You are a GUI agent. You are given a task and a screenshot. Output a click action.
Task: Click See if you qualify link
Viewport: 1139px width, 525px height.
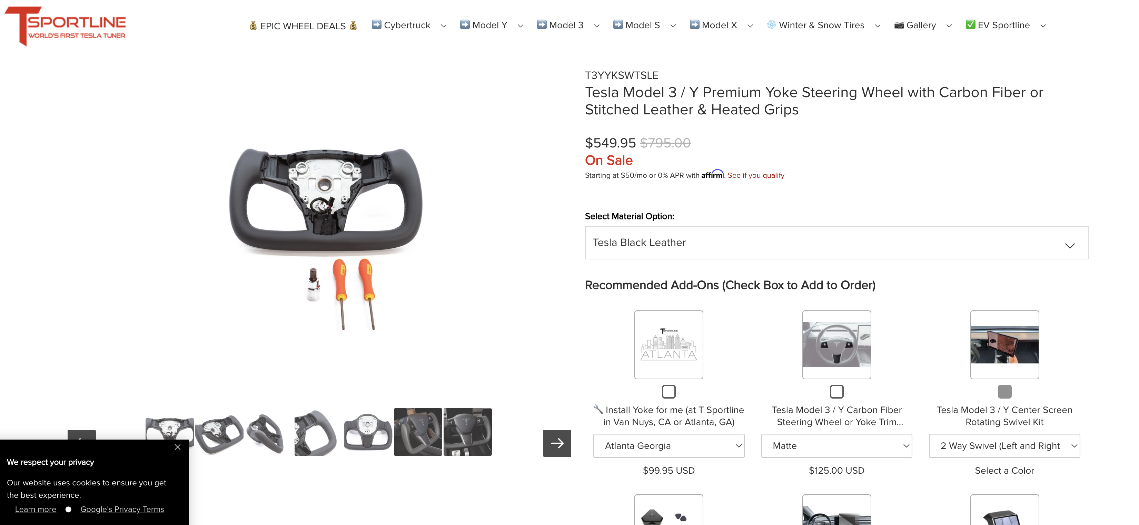tap(756, 175)
